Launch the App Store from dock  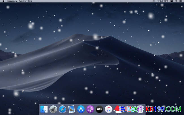(x=81, y=109)
